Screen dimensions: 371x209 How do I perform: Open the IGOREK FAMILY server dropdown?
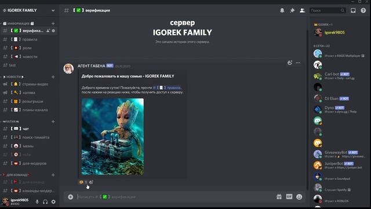(x=53, y=10)
